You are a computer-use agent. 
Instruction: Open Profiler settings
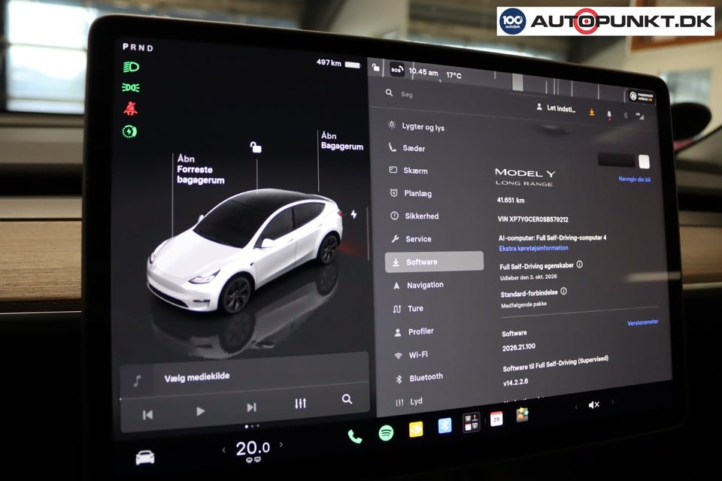click(414, 331)
